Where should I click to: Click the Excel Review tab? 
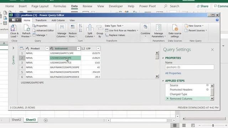point(87,6)
